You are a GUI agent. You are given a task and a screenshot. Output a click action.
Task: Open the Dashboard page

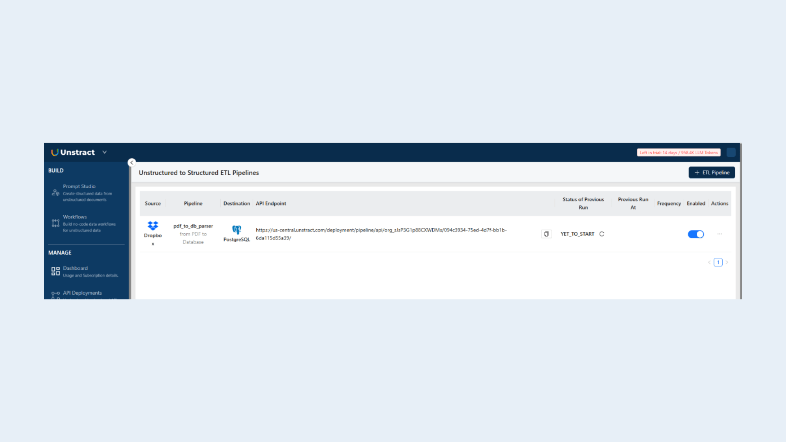[x=75, y=268]
